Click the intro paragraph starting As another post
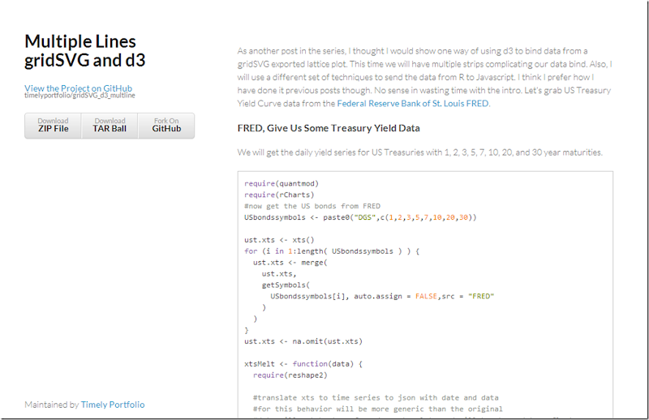 [424, 77]
